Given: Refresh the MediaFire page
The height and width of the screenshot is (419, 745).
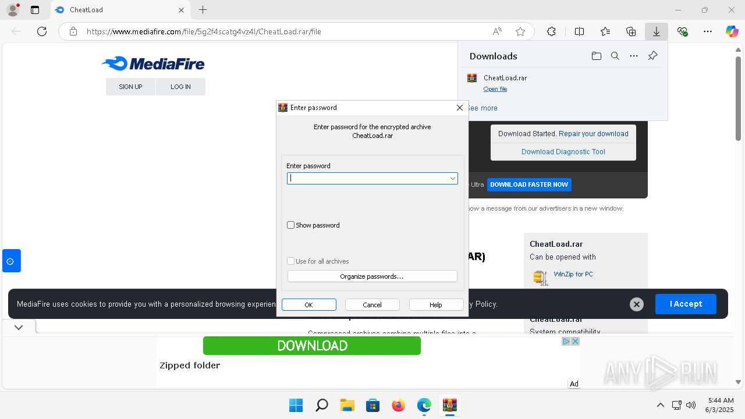Looking at the screenshot, I should (x=42, y=31).
